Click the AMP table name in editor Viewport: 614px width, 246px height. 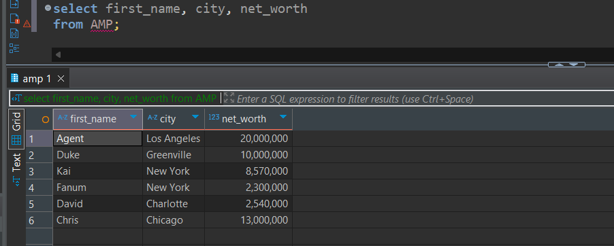[102, 24]
